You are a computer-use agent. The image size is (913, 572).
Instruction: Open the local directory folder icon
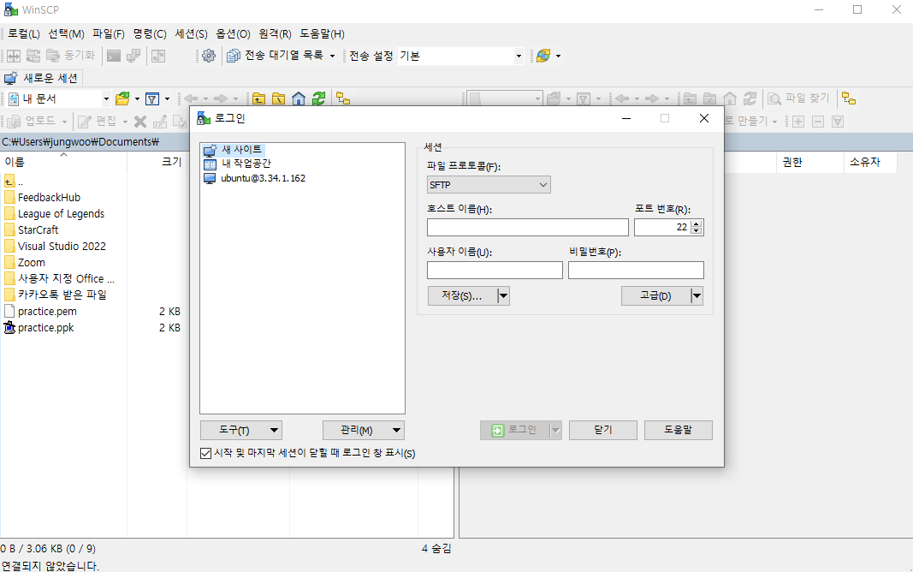point(122,99)
